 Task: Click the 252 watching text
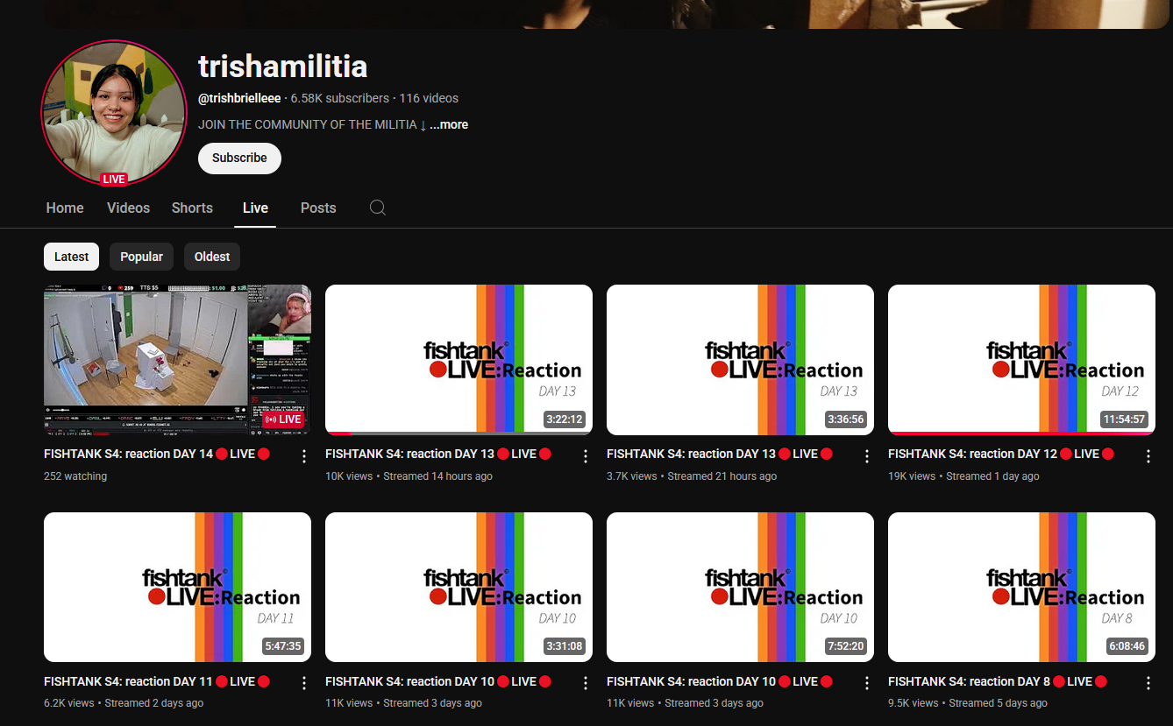click(x=75, y=476)
